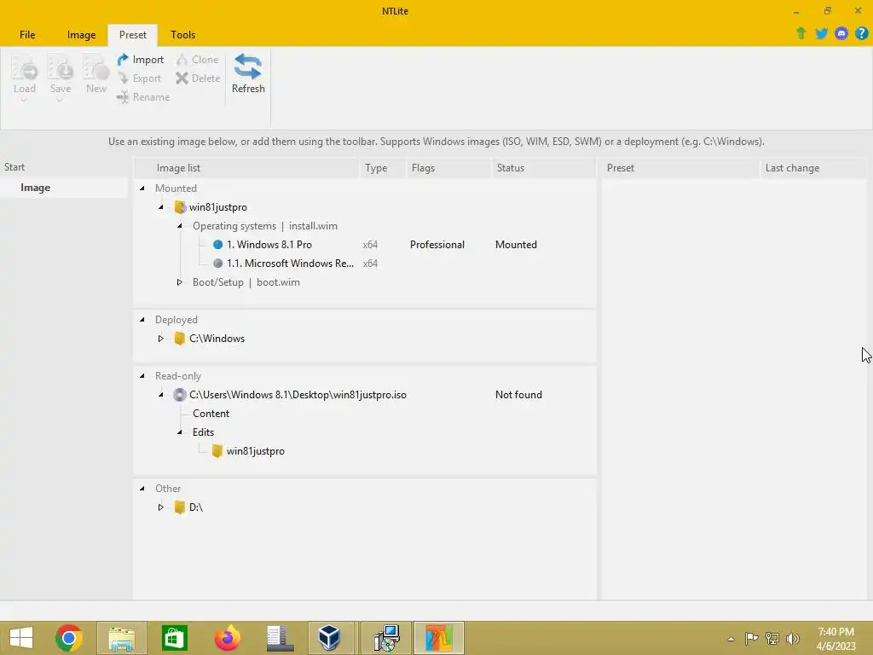Expand the C:\Windows deployment node
This screenshot has width=873, height=655.
tap(161, 339)
